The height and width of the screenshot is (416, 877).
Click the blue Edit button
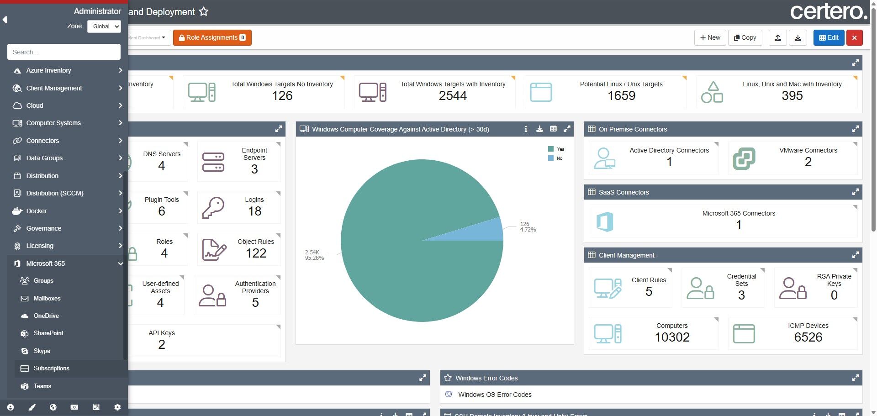point(829,38)
